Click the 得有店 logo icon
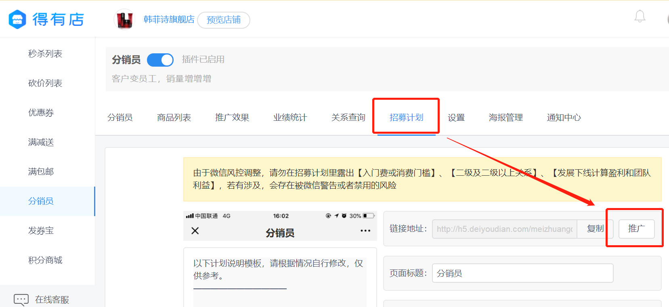Image resolution: width=669 pixels, height=307 pixels. point(17,19)
